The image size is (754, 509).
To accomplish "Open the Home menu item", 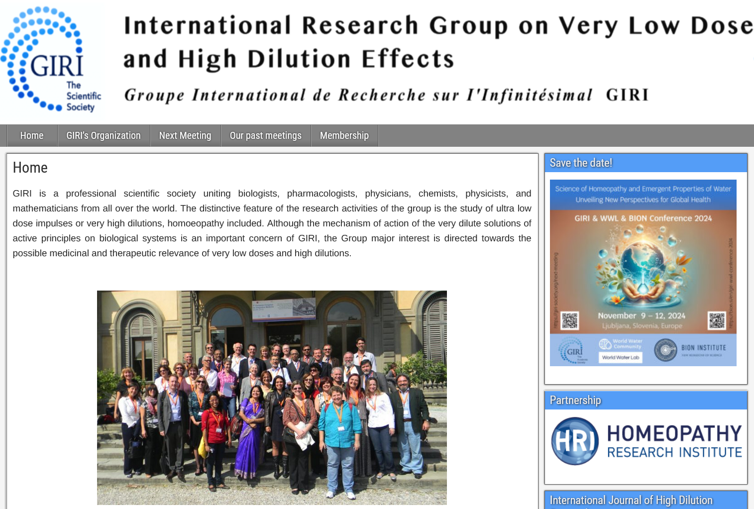I will 32,135.
